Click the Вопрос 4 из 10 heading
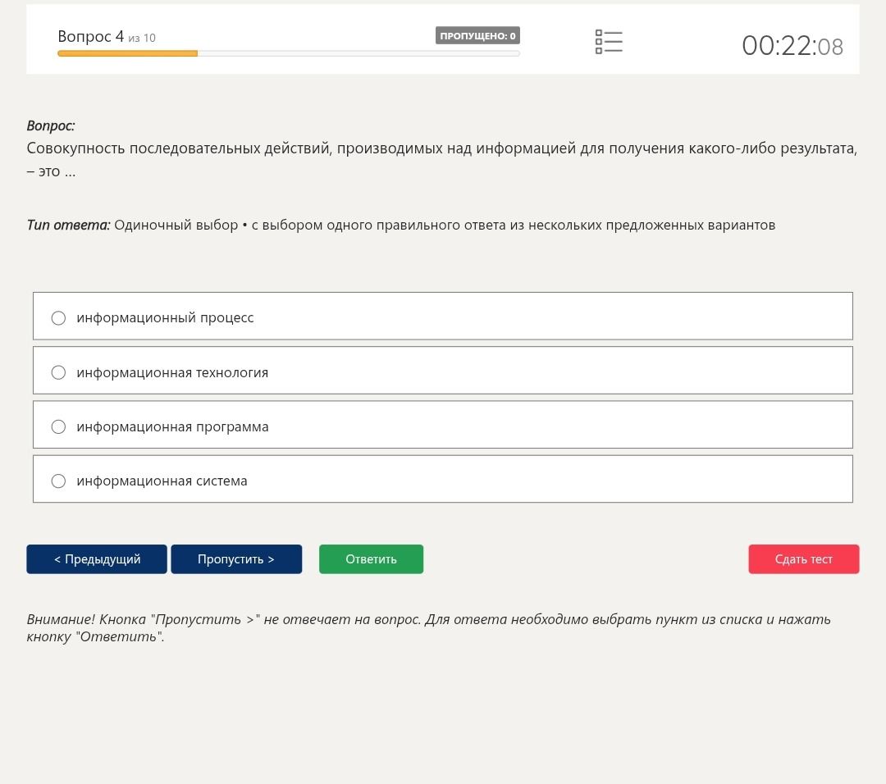 point(106,37)
